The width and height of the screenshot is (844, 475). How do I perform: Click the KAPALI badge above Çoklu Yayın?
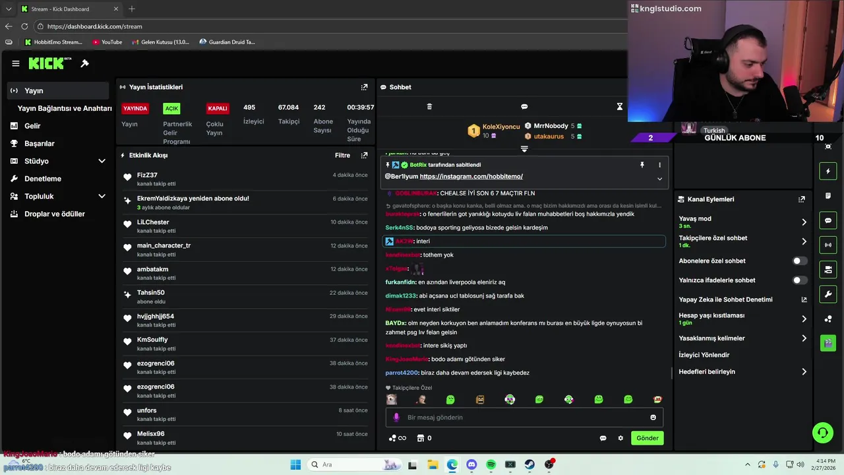(218, 108)
